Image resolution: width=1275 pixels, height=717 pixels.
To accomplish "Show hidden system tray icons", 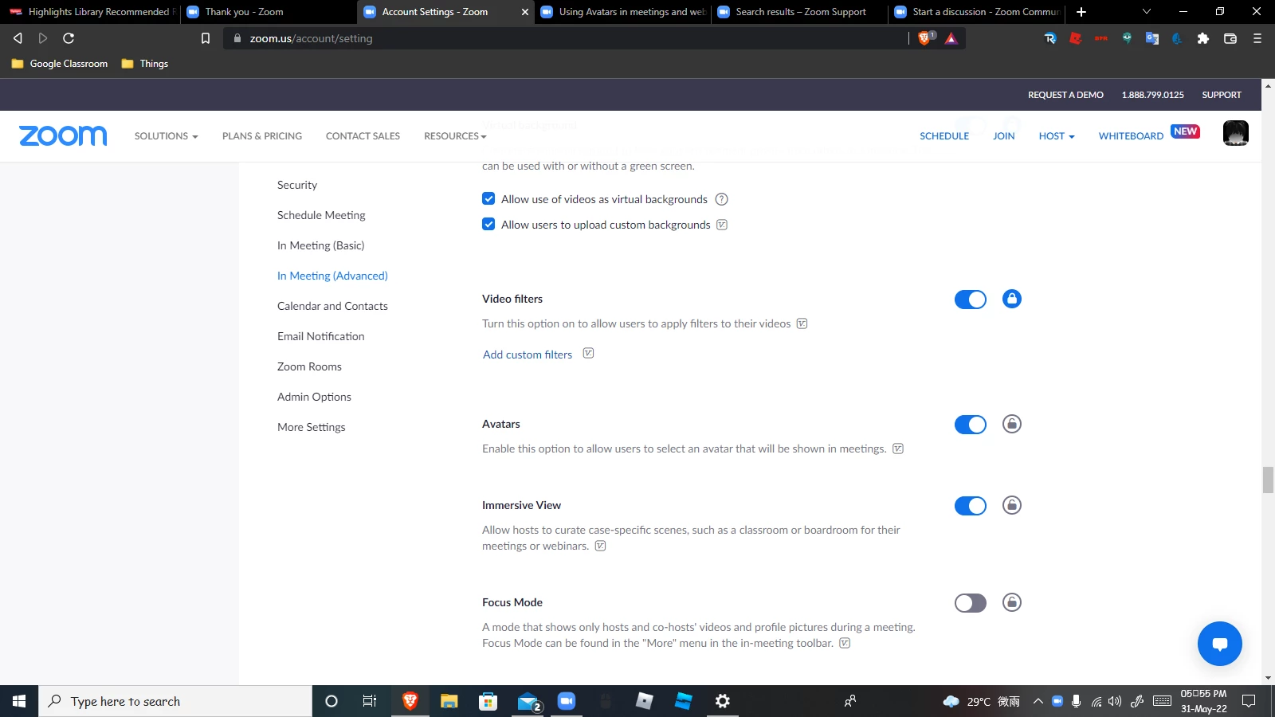I will click(x=1038, y=701).
